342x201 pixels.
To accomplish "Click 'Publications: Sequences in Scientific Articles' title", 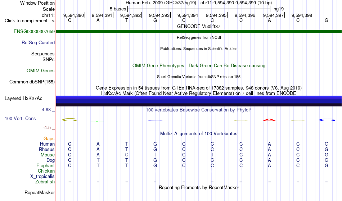I will pyautogui.click(x=199, y=49).
